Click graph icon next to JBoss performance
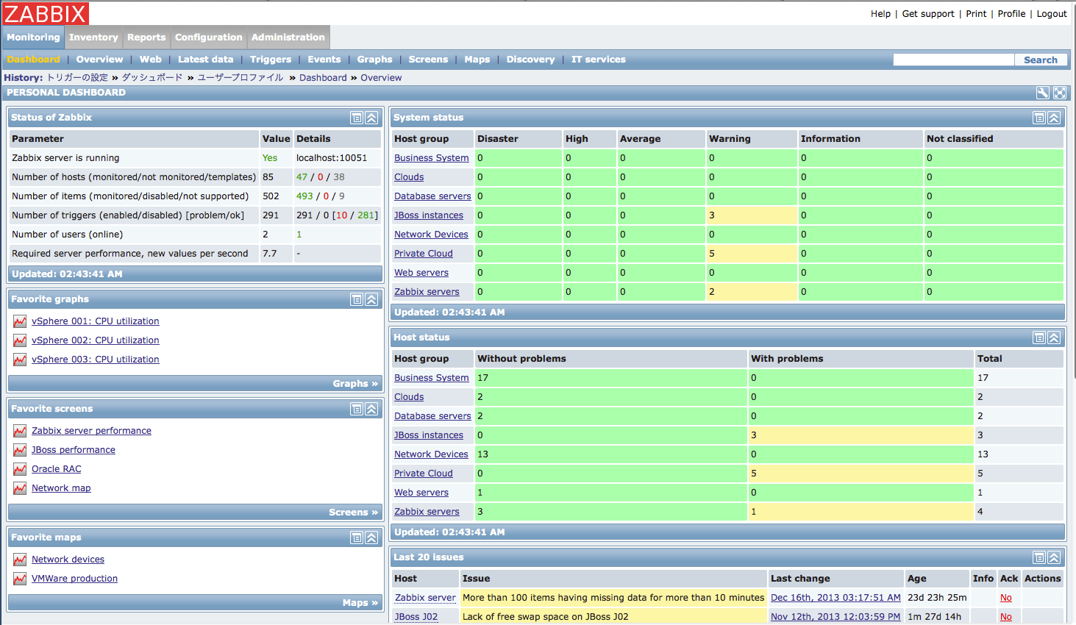 pos(19,449)
